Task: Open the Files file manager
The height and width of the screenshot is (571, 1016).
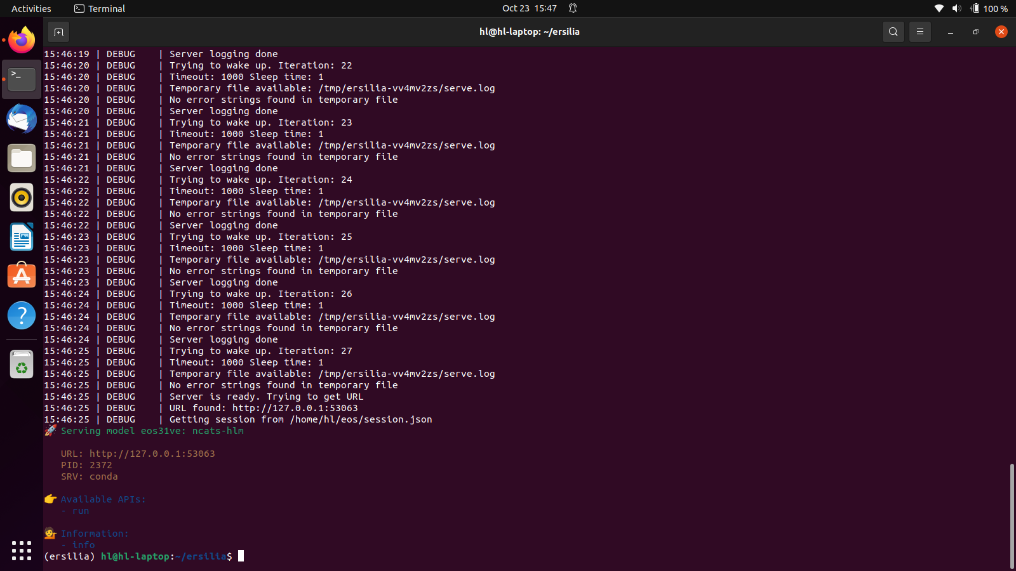Action: click(x=21, y=158)
